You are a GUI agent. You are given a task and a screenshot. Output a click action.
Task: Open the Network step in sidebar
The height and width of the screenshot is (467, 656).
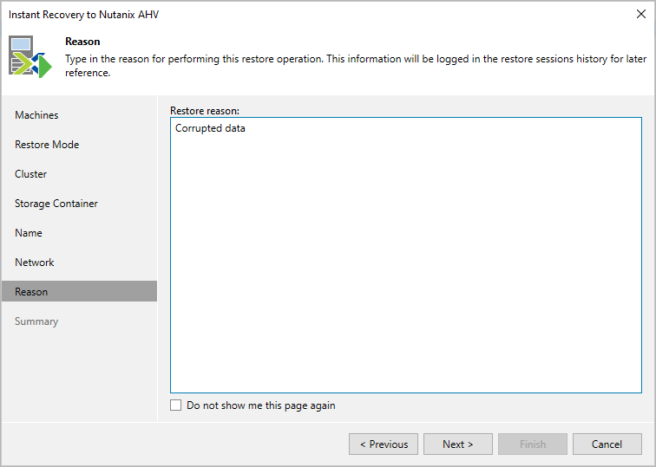[35, 263]
